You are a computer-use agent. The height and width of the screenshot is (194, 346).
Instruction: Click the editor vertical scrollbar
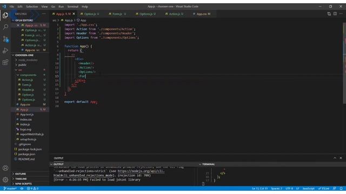[344, 63]
